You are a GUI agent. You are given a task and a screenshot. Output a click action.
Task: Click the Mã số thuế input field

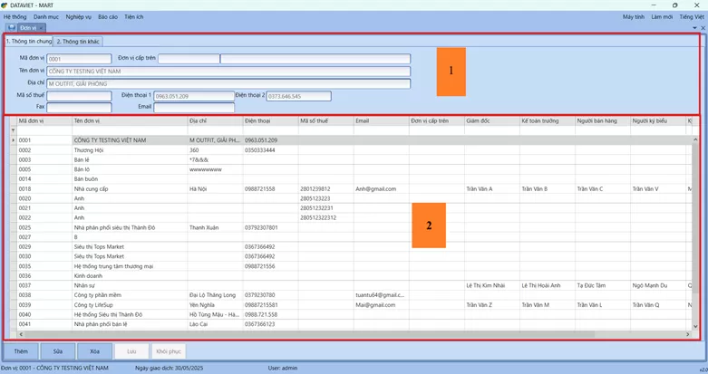click(79, 96)
